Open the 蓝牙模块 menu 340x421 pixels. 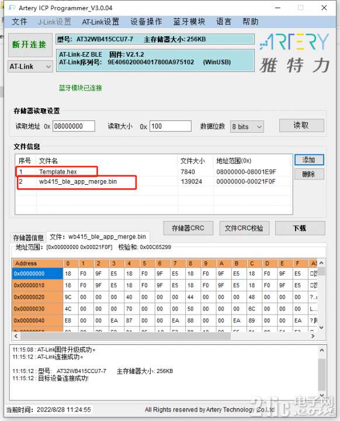(x=189, y=22)
